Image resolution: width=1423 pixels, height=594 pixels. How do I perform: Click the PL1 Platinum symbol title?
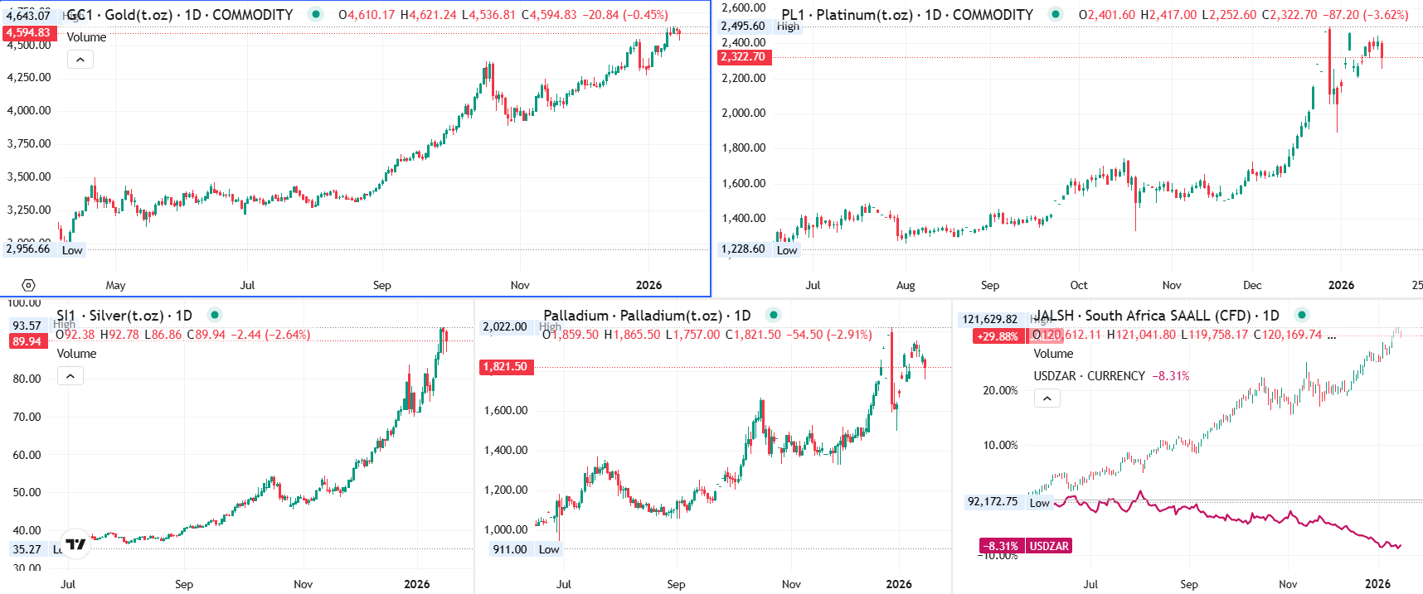pyautogui.click(x=907, y=15)
